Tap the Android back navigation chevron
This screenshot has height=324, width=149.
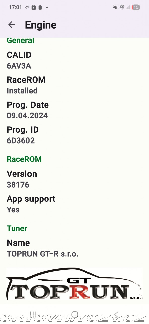116,314
